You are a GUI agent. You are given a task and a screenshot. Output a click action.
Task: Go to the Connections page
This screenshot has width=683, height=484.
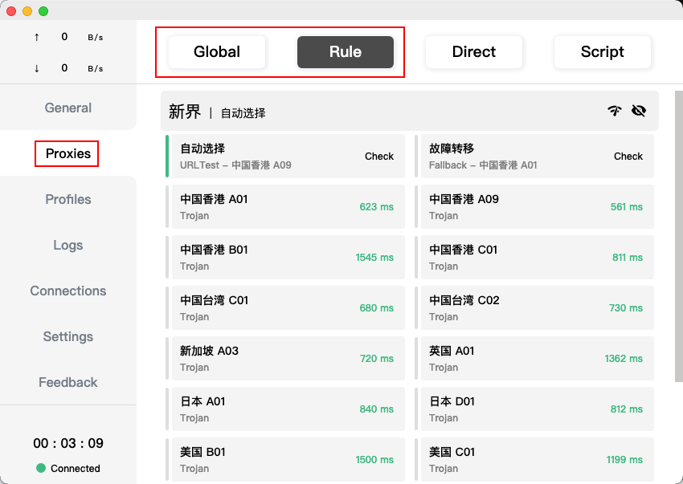click(68, 291)
